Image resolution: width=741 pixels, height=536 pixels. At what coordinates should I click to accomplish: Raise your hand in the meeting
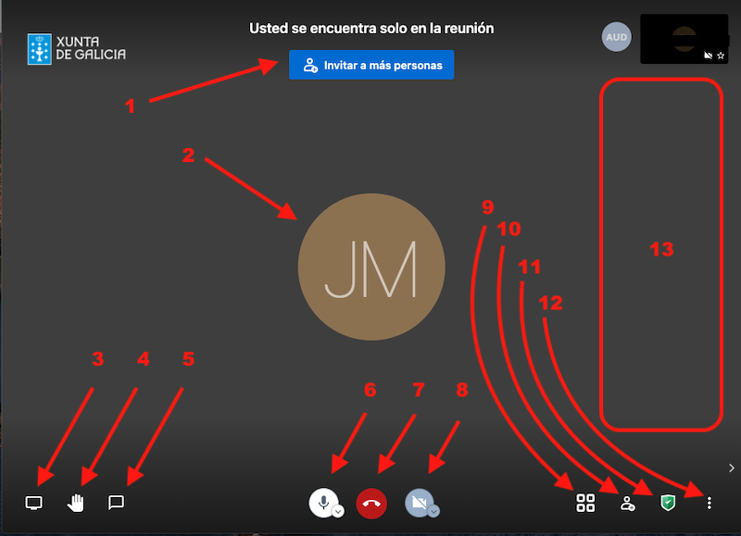pos(76,503)
